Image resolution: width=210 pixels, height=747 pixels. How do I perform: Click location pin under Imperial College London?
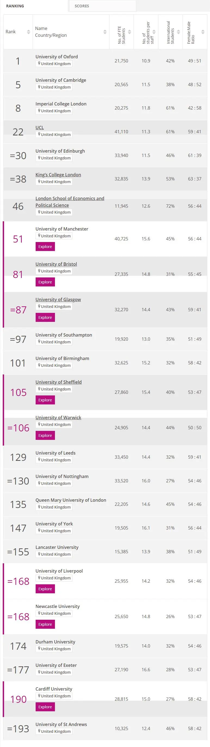(39, 111)
